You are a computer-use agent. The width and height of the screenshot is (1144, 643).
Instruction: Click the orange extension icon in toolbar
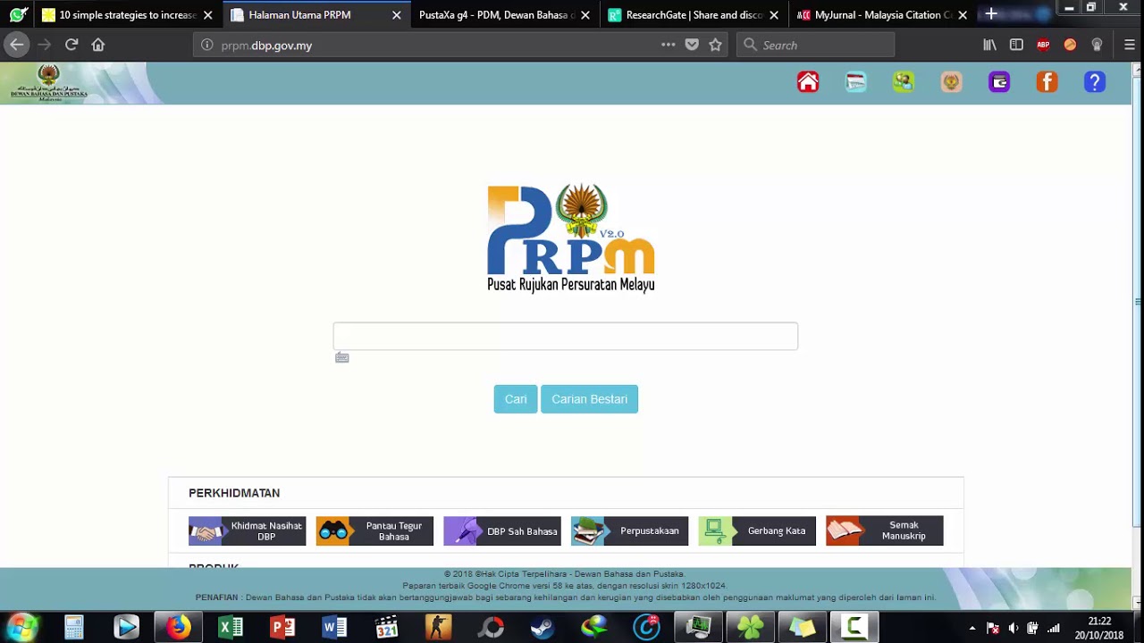tap(1070, 45)
